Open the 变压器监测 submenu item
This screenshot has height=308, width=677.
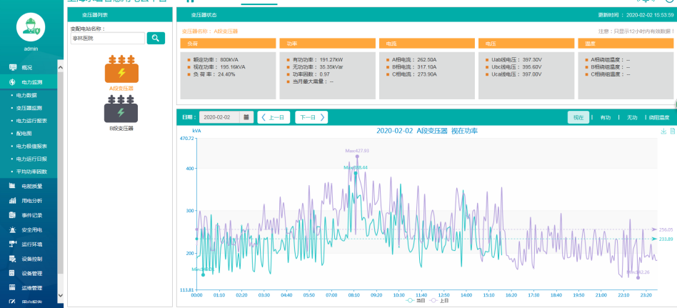click(33, 108)
